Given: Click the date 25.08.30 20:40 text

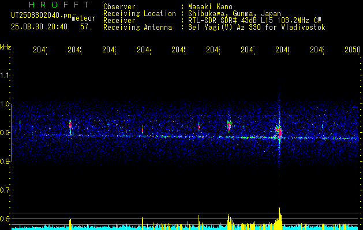Looking at the screenshot, I should click(39, 27).
